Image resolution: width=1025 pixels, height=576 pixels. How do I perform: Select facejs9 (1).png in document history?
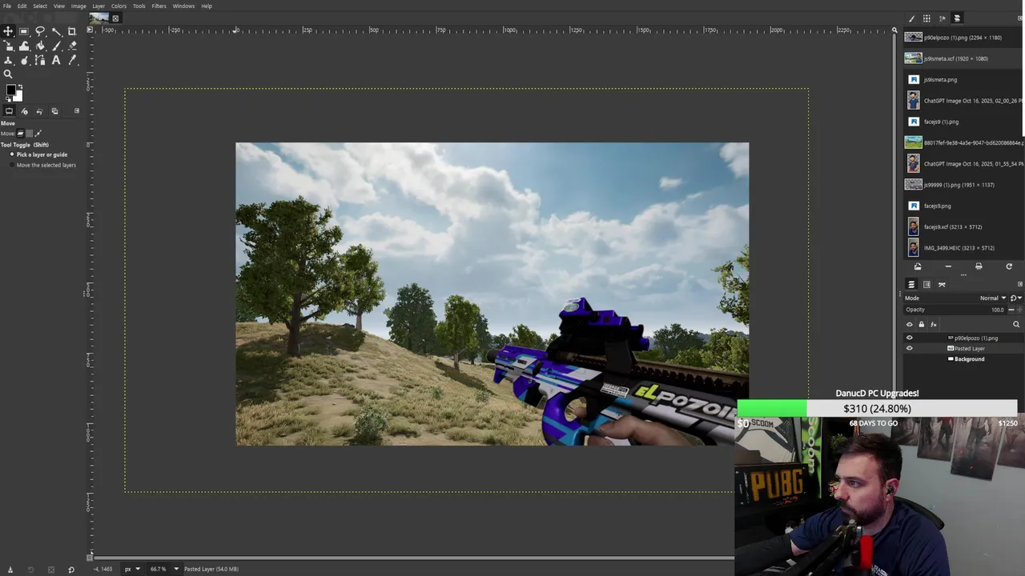[x=963, y=122]
